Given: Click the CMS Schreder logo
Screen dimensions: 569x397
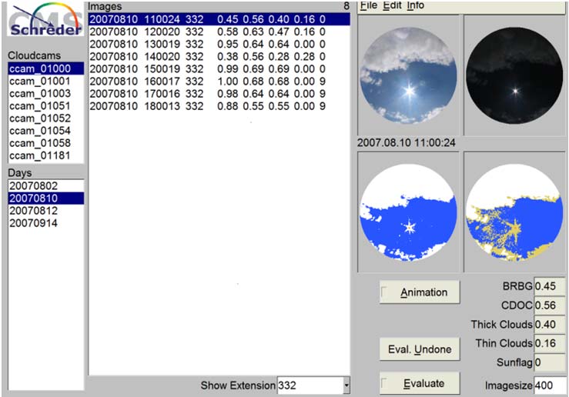Looking at the screenshot, I should coord(43,25).
